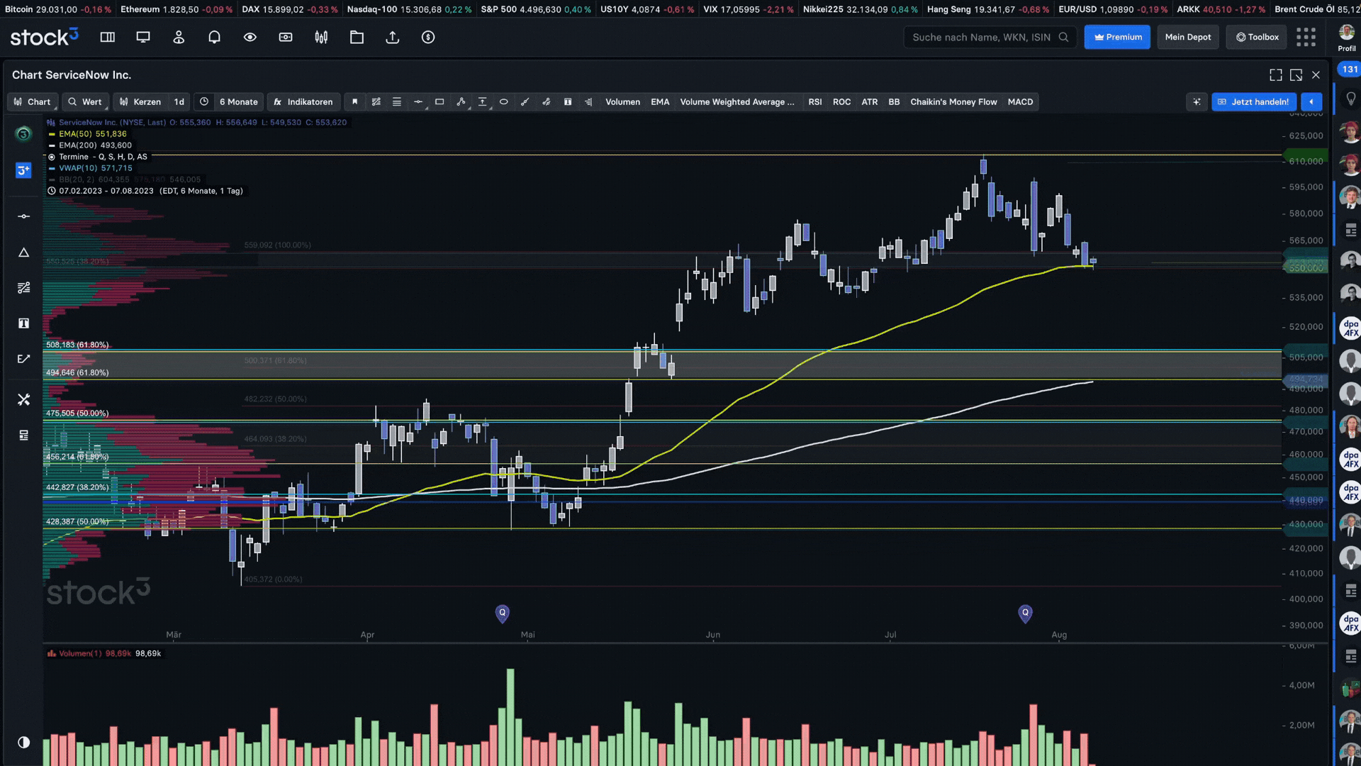Add the MACD indicator
This screenshot has height=766, width=1361.
pos(1020,101)
